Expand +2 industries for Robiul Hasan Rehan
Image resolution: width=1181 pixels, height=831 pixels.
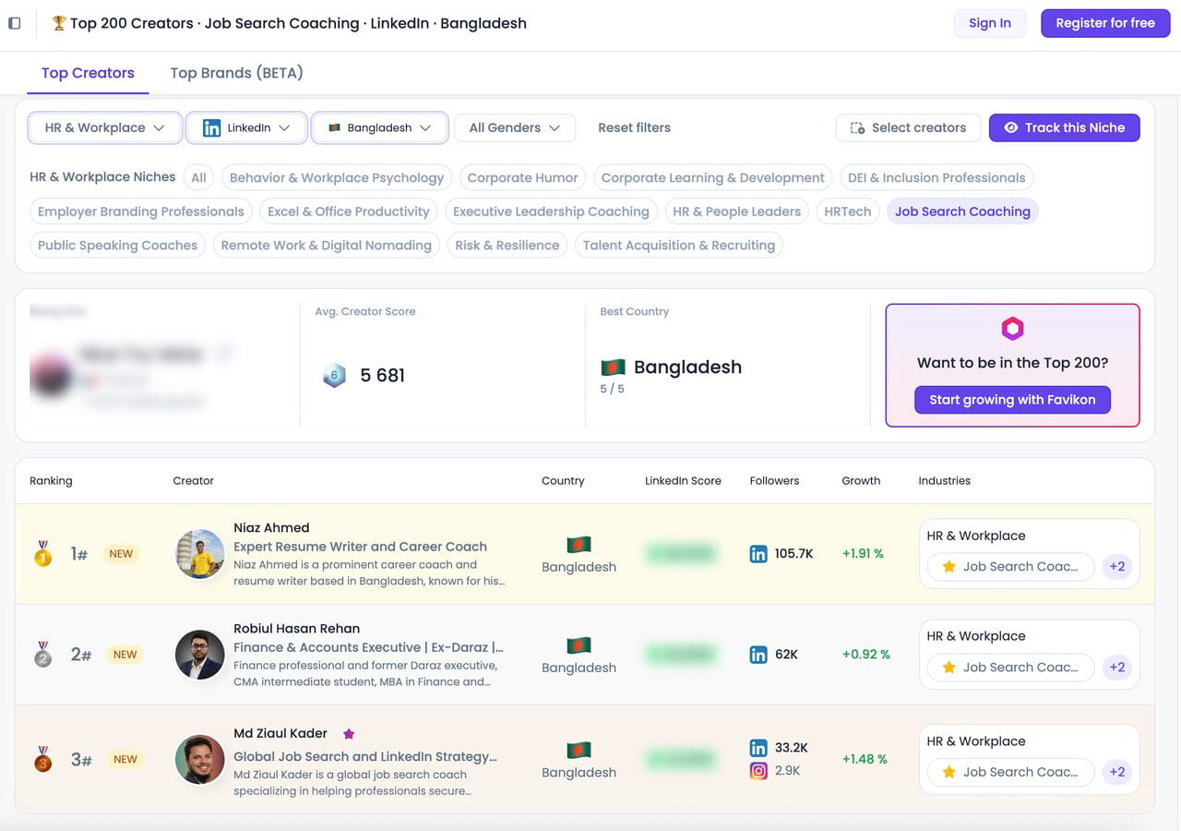[1117, 668]
